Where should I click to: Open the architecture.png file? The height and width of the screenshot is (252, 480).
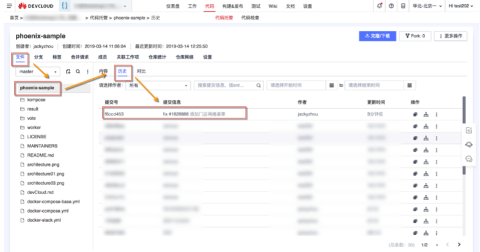pos(43,164)
